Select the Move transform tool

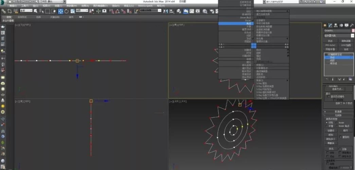60,11
